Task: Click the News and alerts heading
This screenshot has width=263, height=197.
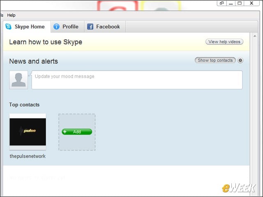Action: click(x=34, y=61)
